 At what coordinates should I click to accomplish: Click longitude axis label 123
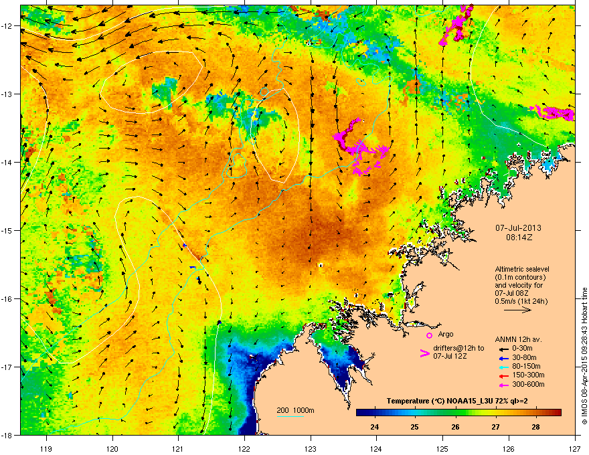(x=311, y=448)
